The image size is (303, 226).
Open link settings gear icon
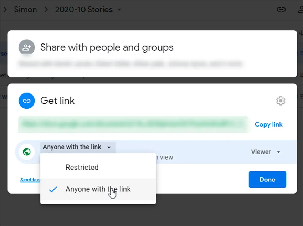pyautogui.click(x=281, y=101)
